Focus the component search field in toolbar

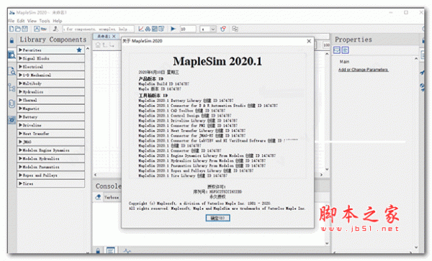click(99, 29)
